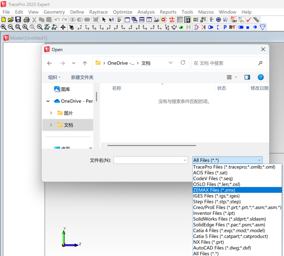The image size is (284, 256).
Task: Click the Zoom In magnifier icon
Action: point(4,27)
